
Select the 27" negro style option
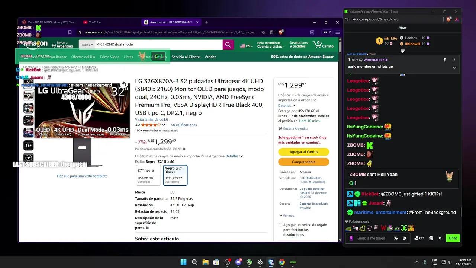[148, 175]
